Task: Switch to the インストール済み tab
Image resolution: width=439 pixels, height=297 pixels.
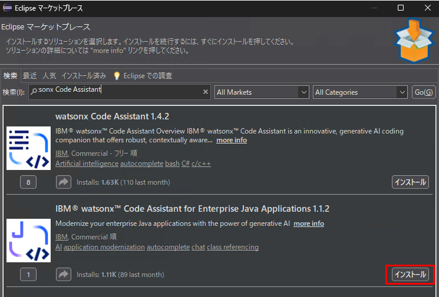Action: click(84, 76)
